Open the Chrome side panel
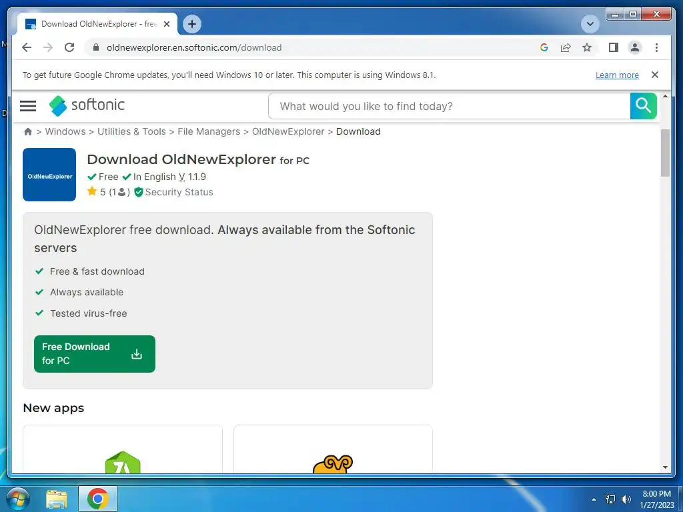 coord(614,47)
